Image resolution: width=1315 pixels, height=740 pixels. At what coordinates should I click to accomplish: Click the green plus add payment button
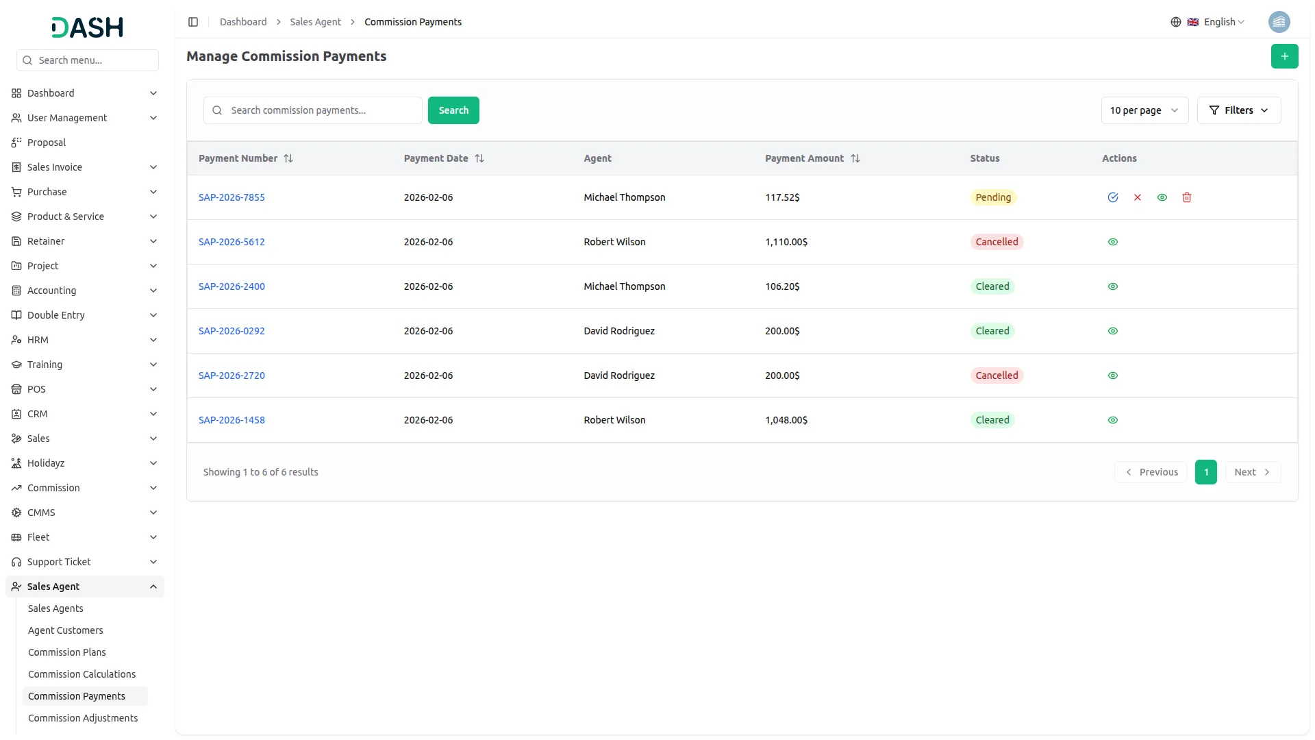[x=1284, y=56]
